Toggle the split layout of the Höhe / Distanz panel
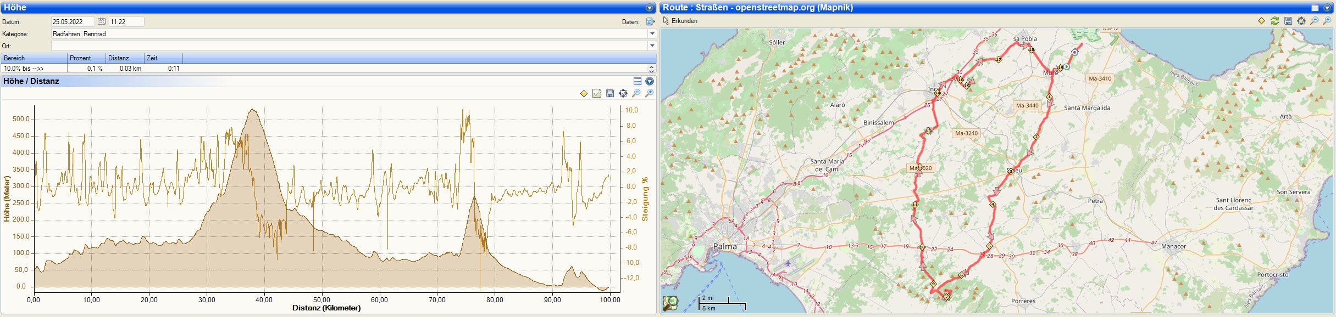This screenshot has height=317, width=1336. pos(637,81)
